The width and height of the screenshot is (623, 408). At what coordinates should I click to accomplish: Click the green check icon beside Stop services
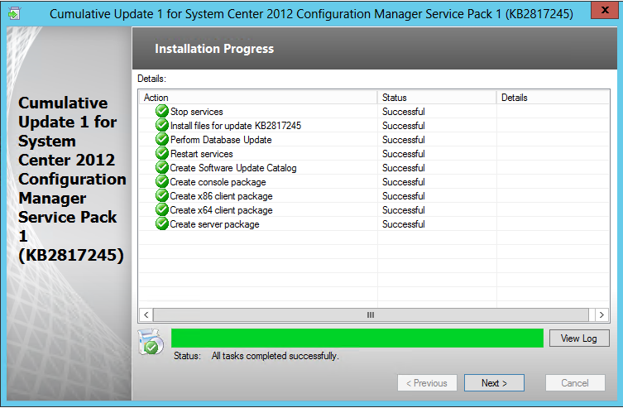coord(161,111)
